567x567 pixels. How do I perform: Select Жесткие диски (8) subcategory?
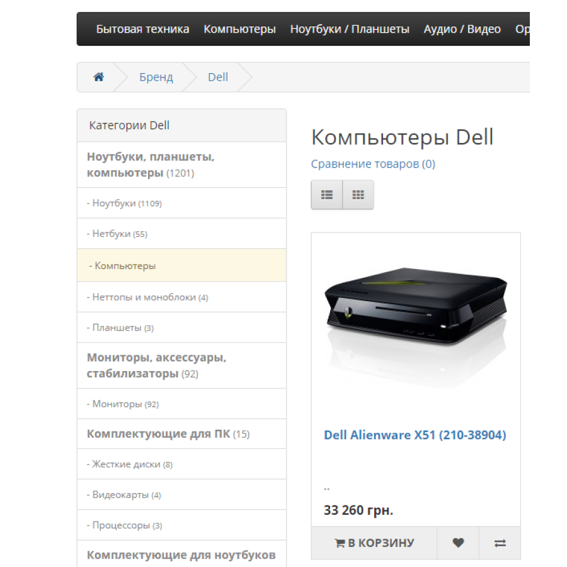181,464
